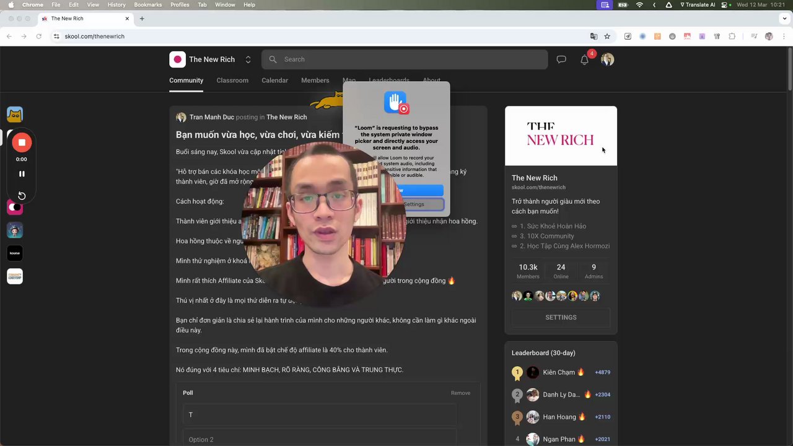793x446 pixels.
Task: Open Chrome profile avatar in toolbar
Action: point(769,37)
